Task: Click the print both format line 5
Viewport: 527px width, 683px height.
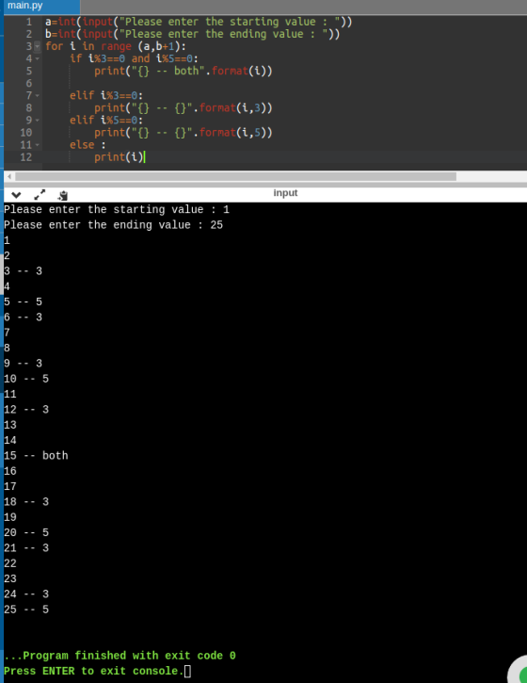Action: click(184, 71)
